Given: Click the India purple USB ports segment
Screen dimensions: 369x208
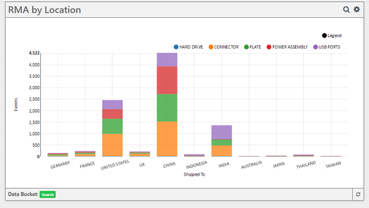Looking at the screenshot, I should [221, 132].
